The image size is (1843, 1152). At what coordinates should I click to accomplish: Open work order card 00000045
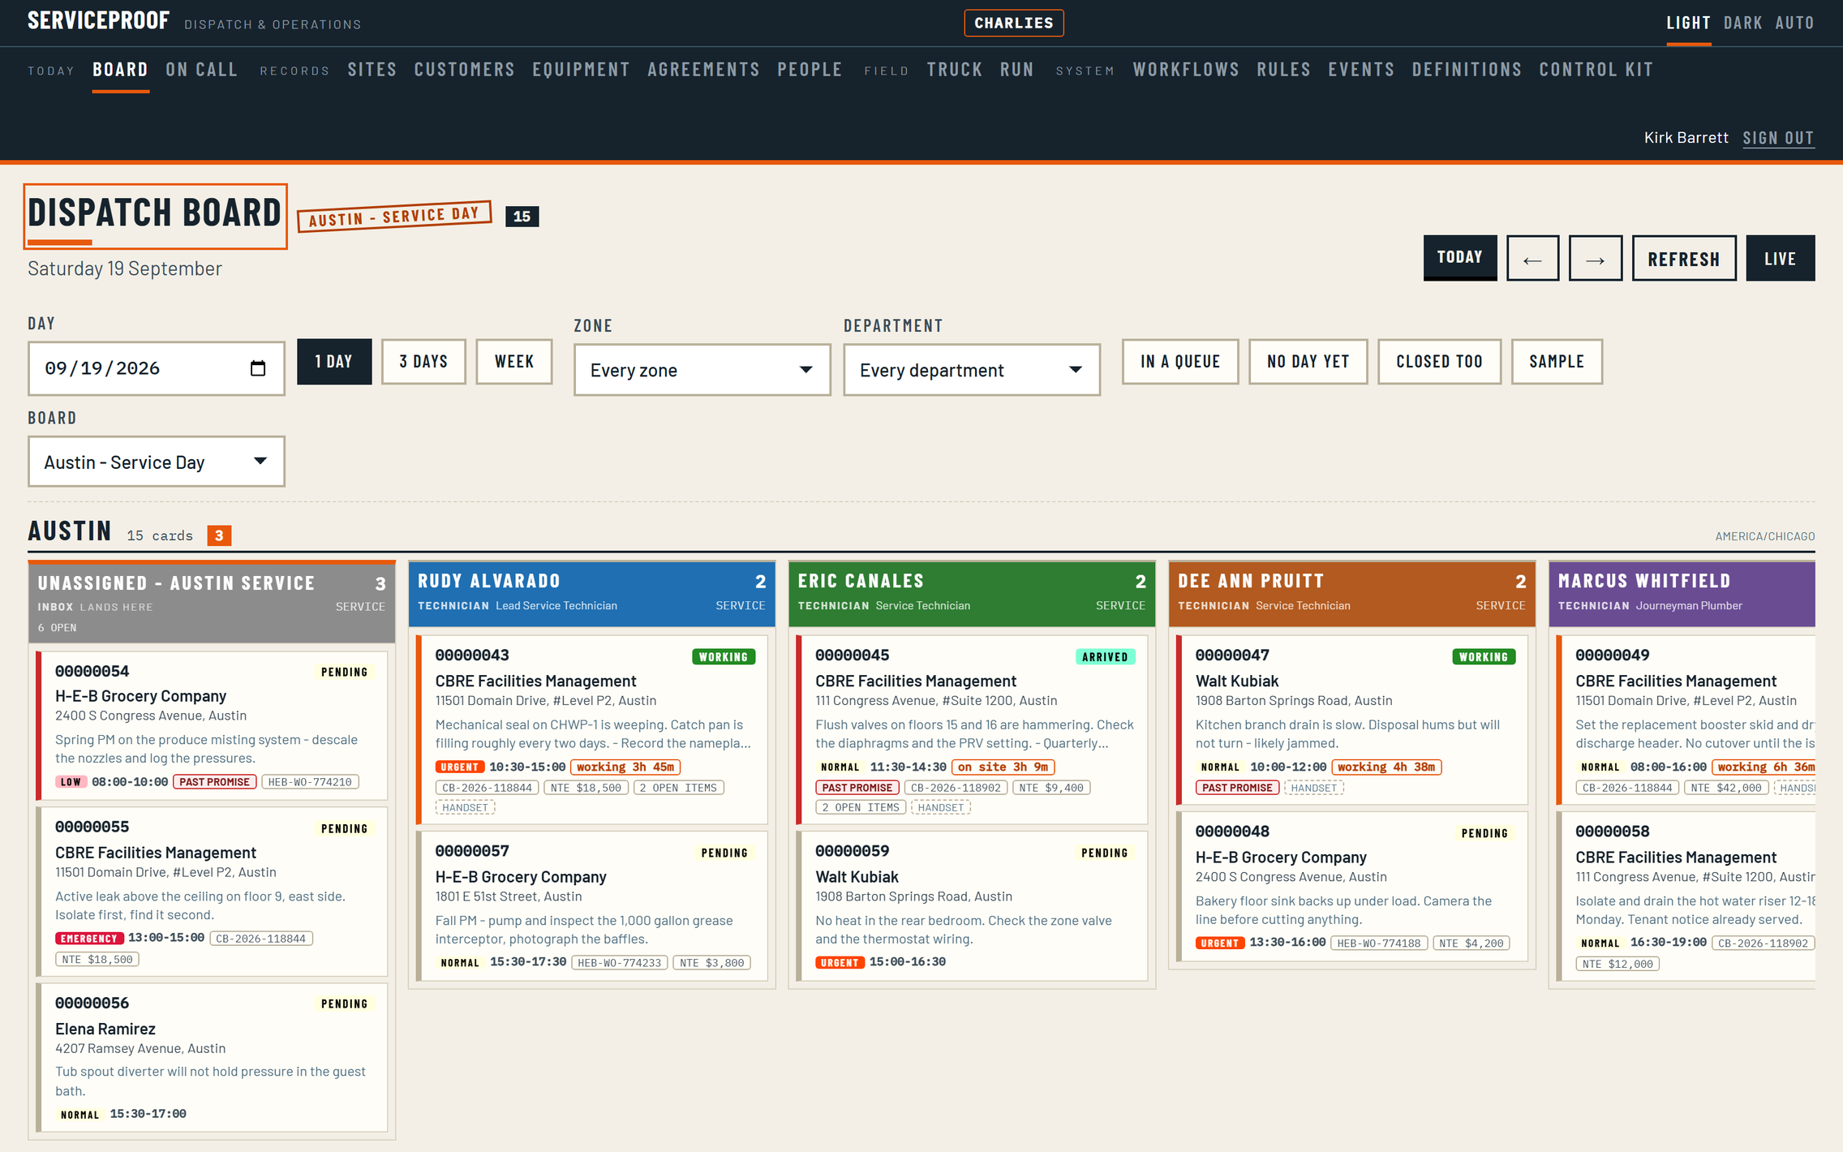(x=972, y=729)
